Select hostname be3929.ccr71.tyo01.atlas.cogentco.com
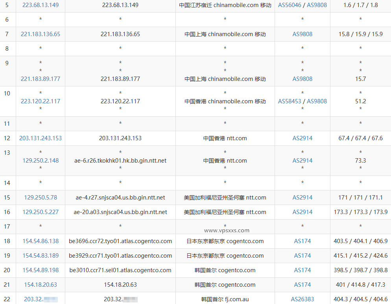The height and width of the screenshot is (304, 391). [120, 255]
